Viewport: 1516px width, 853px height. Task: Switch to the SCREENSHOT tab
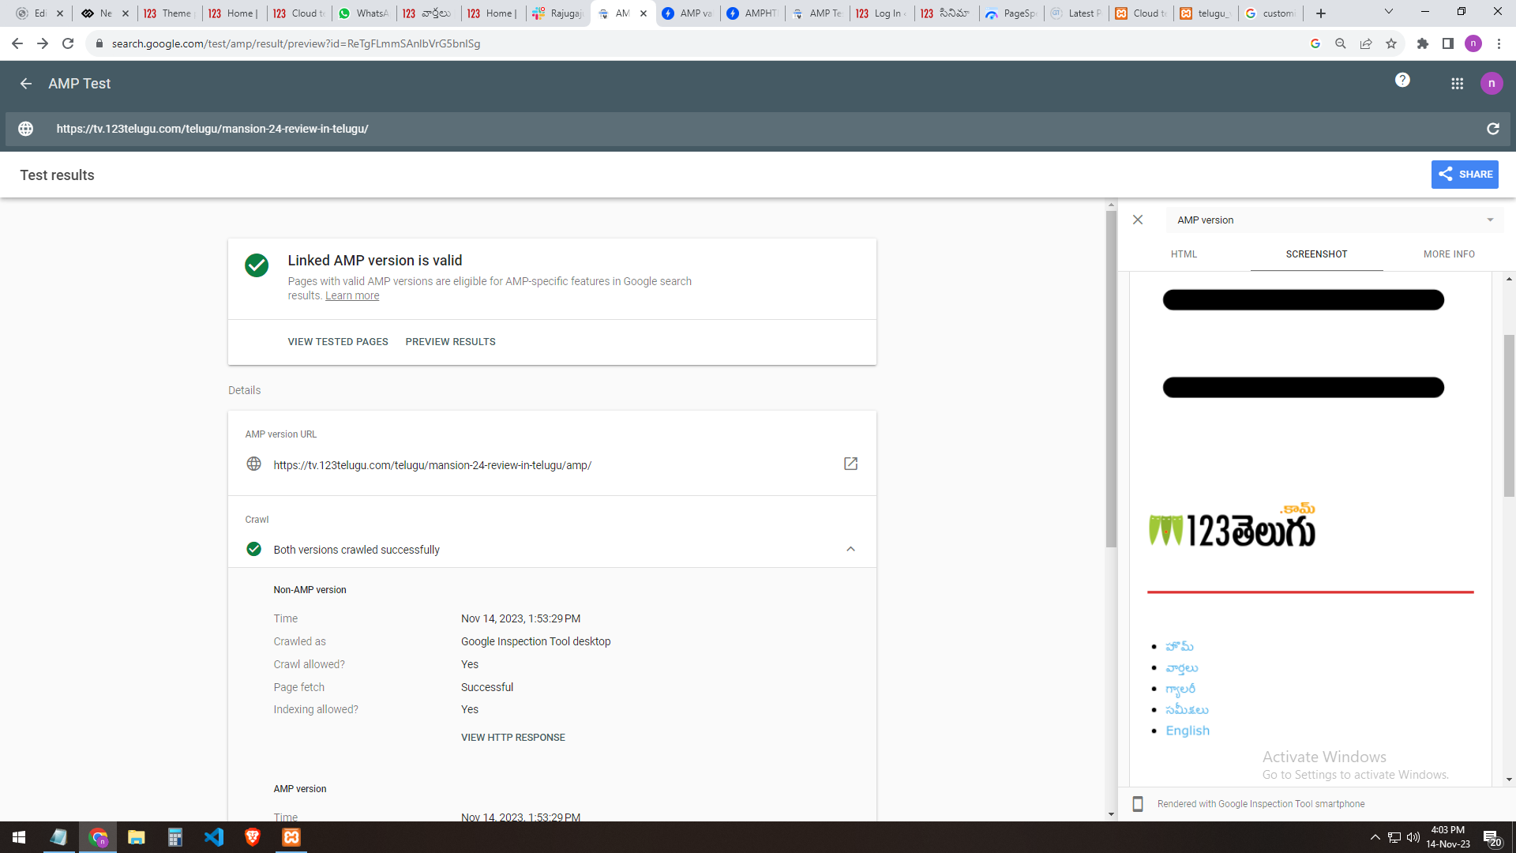tap(1316, 254)
